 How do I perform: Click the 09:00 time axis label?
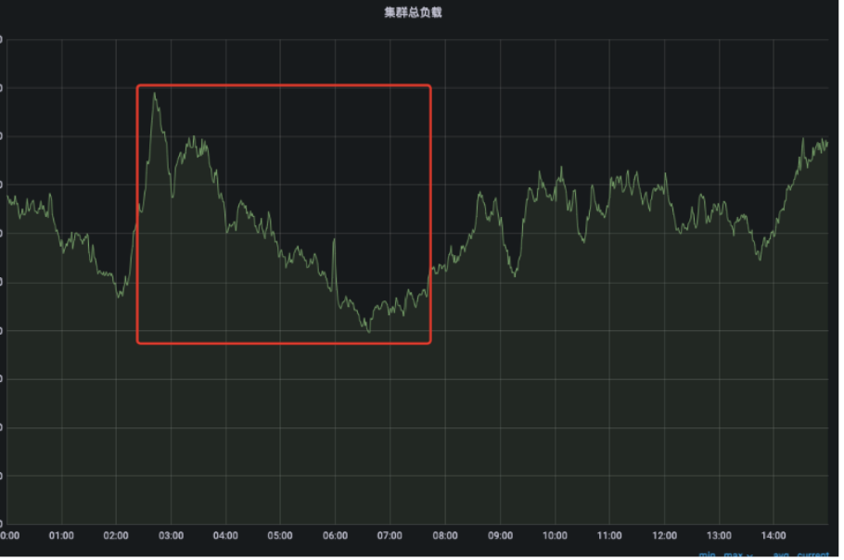click(x=500, y=536)
